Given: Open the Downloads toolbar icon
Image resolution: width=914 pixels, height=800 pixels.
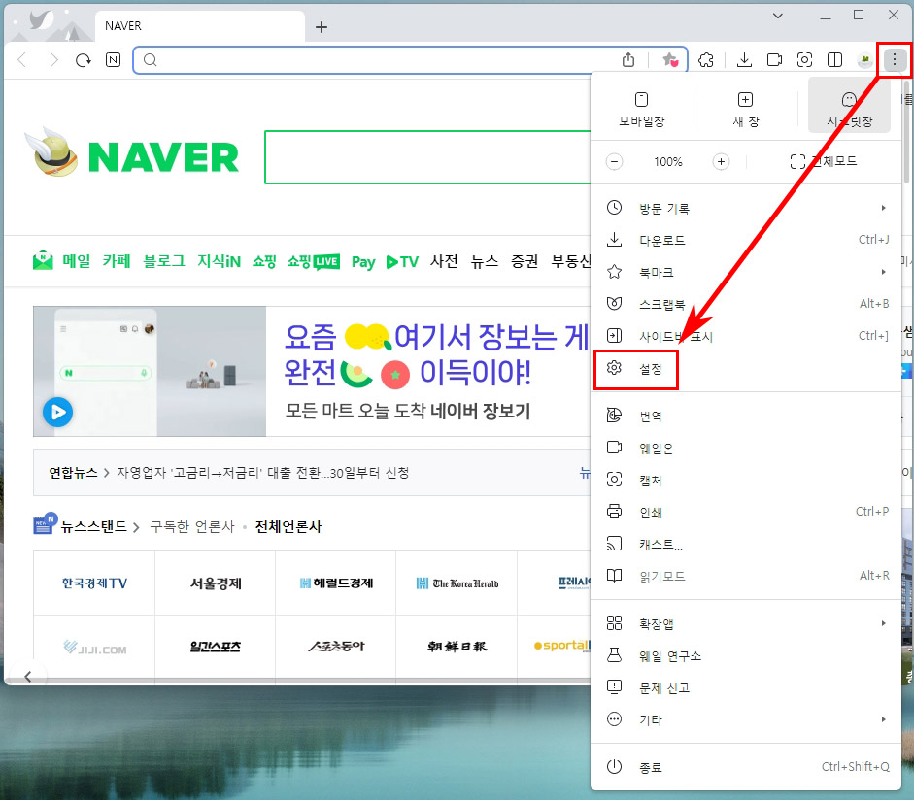Looking at the screenshot, I should tap(744, 59).
